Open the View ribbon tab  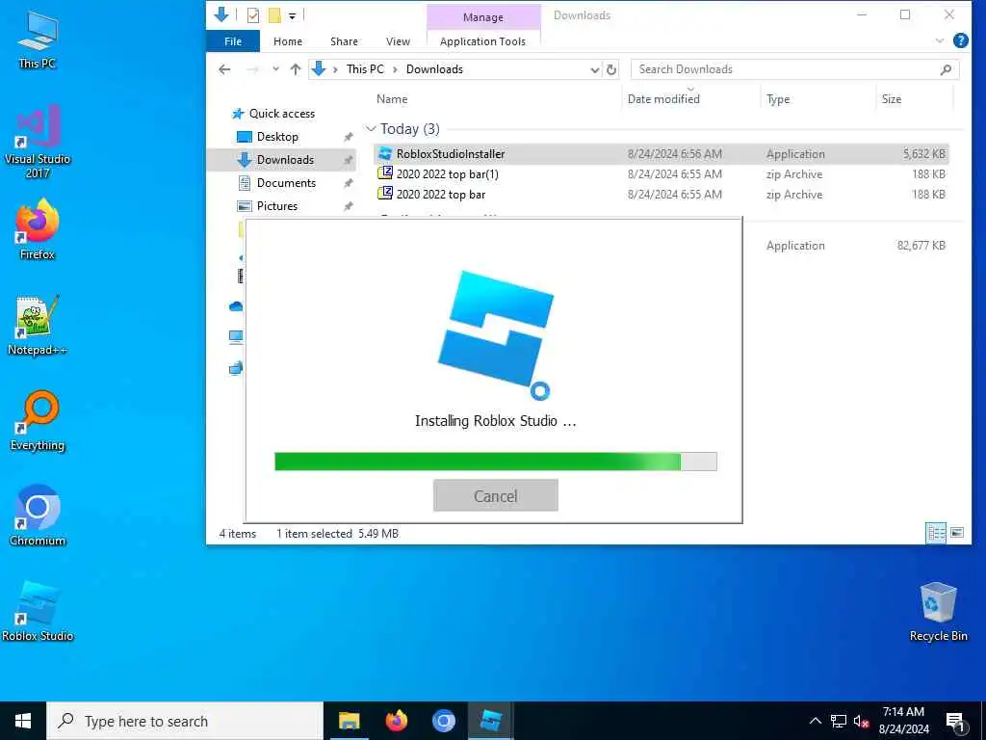[x=398, y=40]
